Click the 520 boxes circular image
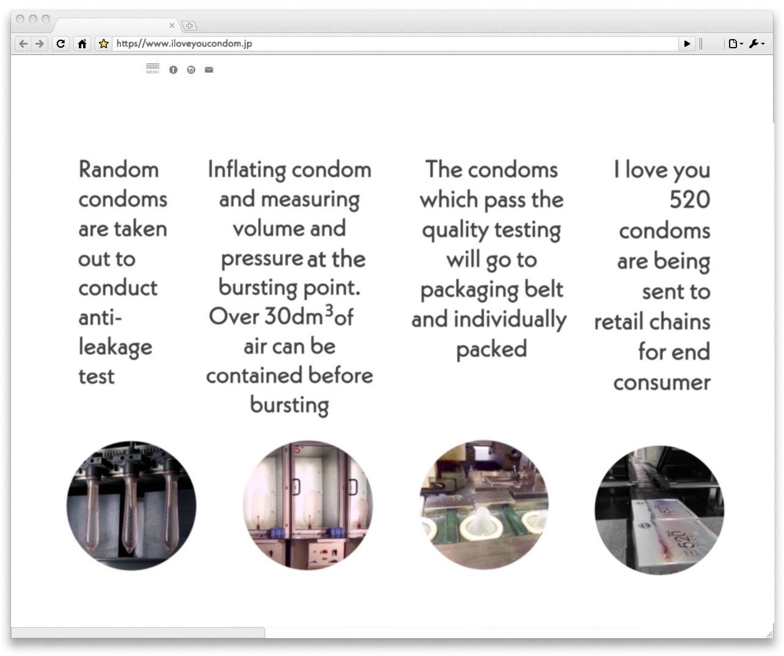The image size is (784, 656). pyautogui.click(x=659, y=510)
